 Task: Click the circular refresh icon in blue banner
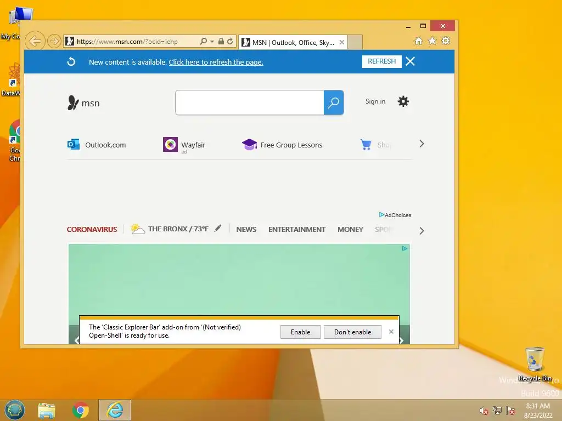[x=71, y=61]
